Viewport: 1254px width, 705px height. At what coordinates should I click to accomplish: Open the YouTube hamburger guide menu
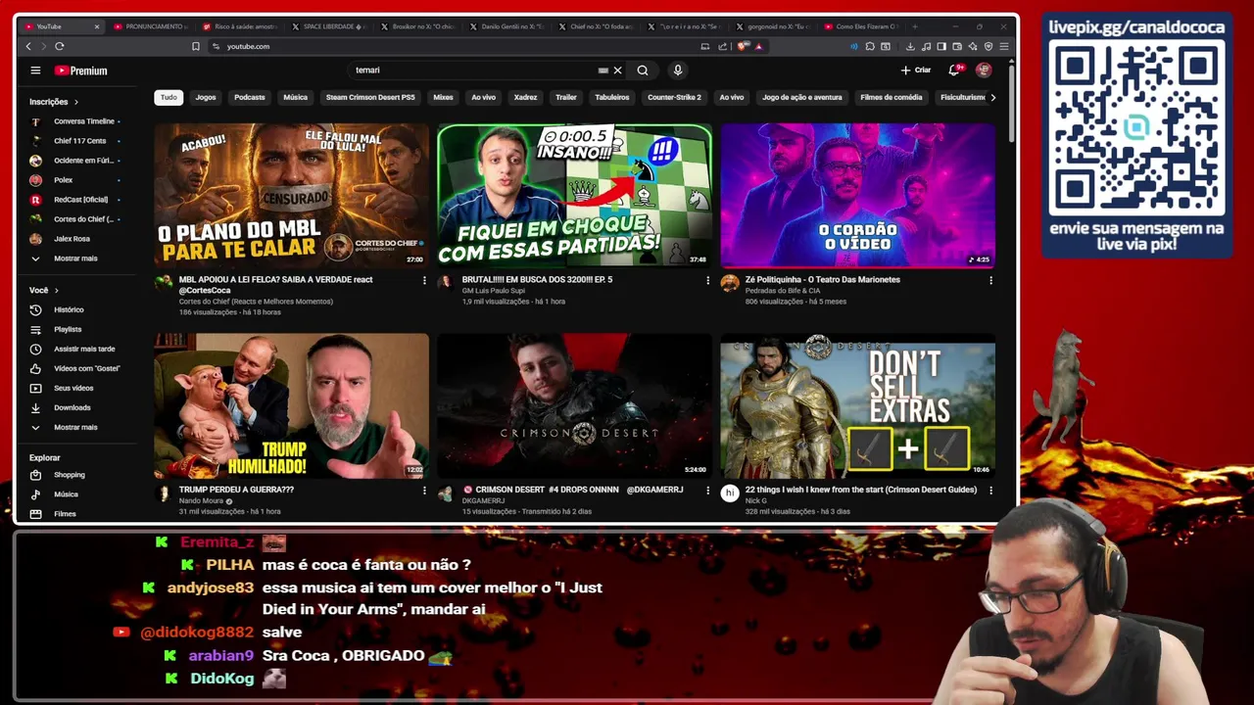[x=35, y=70]
